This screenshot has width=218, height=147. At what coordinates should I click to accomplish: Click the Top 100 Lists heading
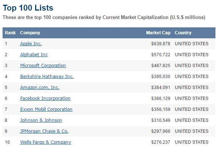[28, 8]
